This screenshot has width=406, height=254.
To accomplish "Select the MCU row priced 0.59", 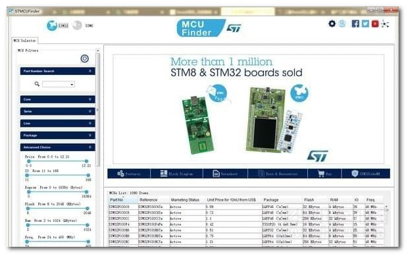I will tap(246, 207).
